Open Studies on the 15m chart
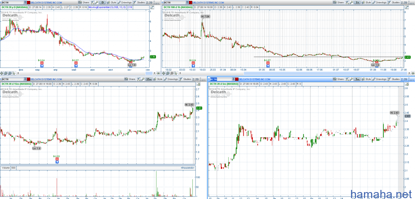Viewport: 415px width, 199px height. (185, 79)
